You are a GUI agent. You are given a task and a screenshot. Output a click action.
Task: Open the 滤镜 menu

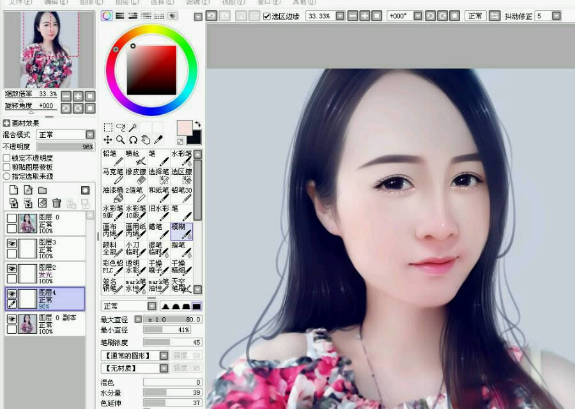coord(195,3)
